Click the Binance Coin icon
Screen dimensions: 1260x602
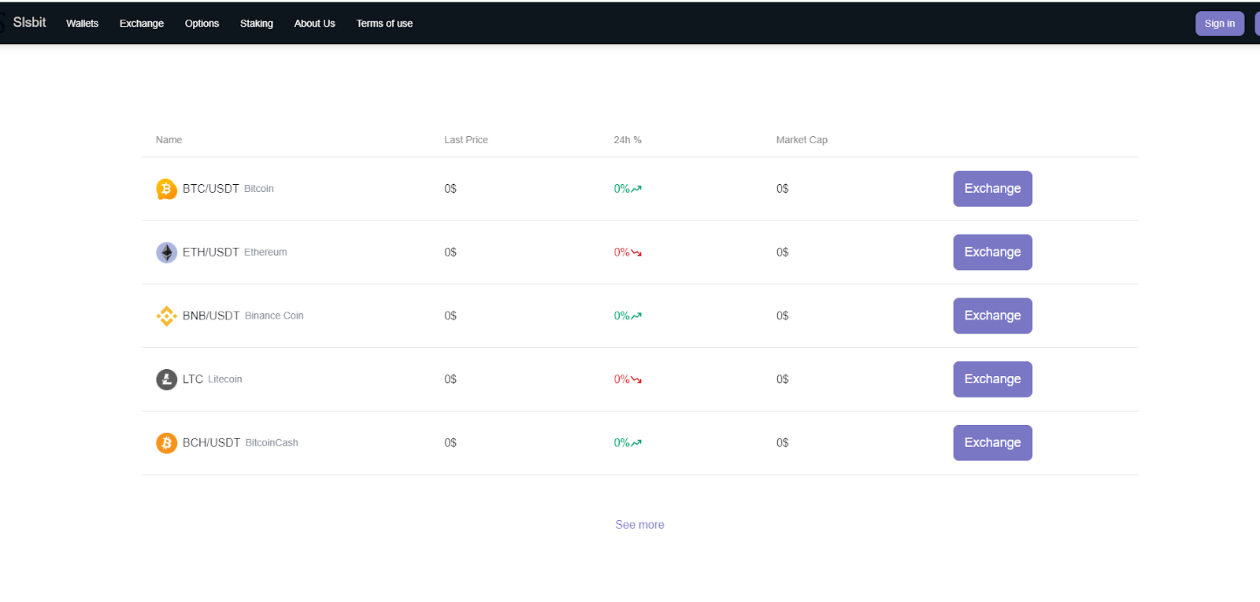coord(166,316)
